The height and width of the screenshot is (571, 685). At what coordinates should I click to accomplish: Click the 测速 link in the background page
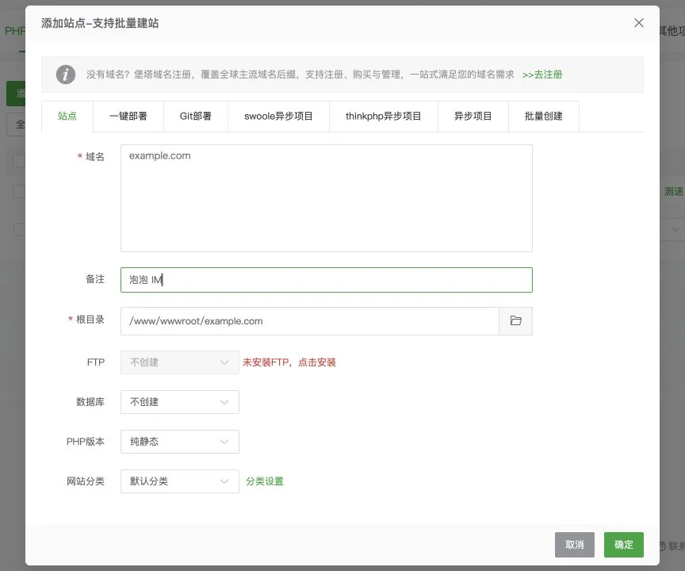click(673, 191)
